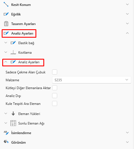Collapse top Analiz Ayarları section chevron

127,33
